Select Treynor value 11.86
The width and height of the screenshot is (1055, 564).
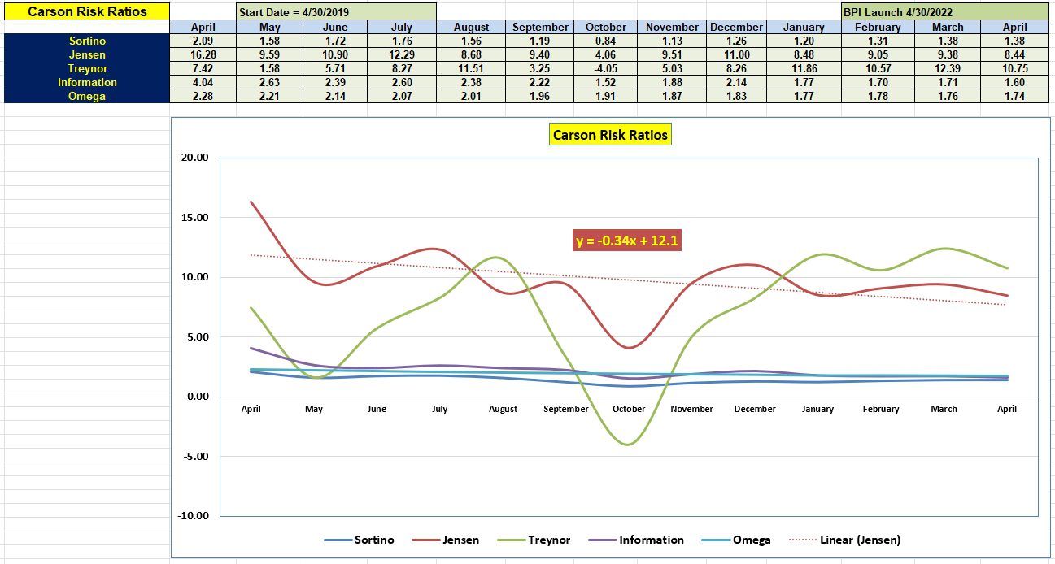804,68
